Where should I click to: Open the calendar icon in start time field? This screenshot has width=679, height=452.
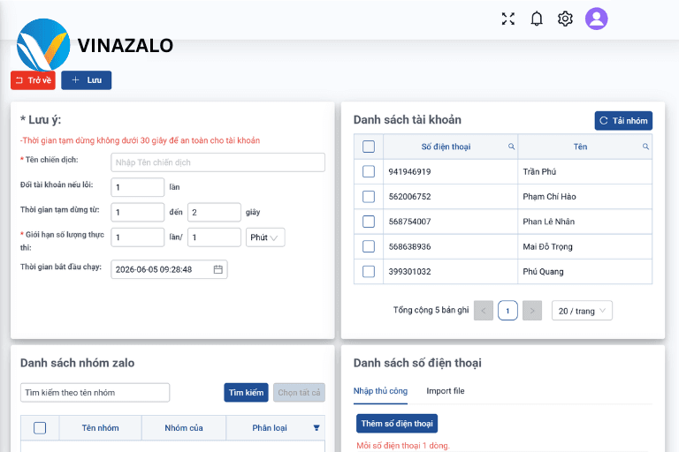[x=217, y=269]
